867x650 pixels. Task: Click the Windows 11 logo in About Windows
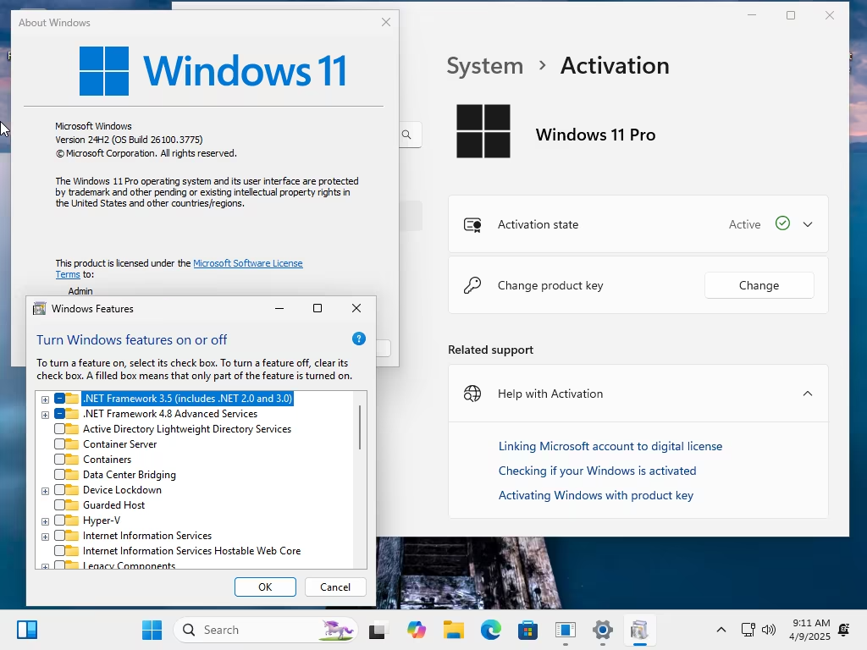[x=213, y=71]
